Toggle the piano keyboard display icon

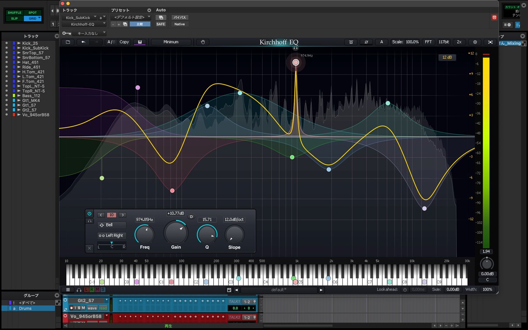[x=140, y=42]
